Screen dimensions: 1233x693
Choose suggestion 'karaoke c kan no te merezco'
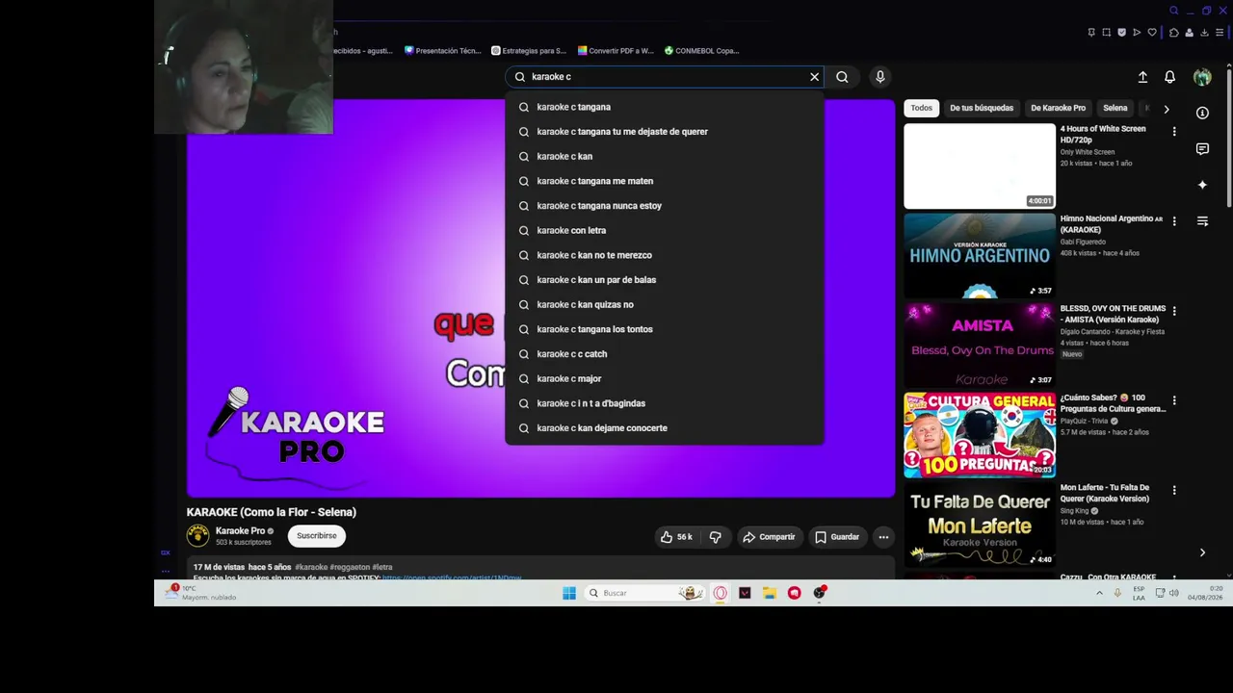665,255
